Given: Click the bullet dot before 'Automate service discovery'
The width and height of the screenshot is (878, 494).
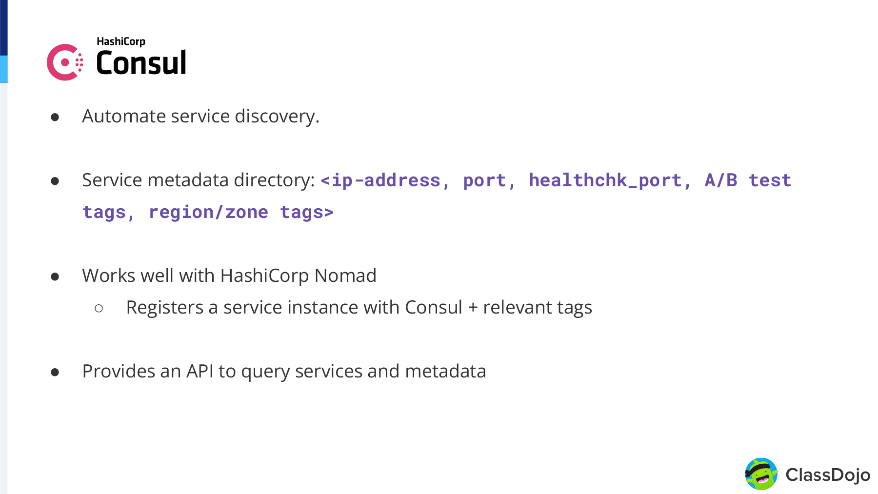Looking at the screenshot, I should coord(55,118).
